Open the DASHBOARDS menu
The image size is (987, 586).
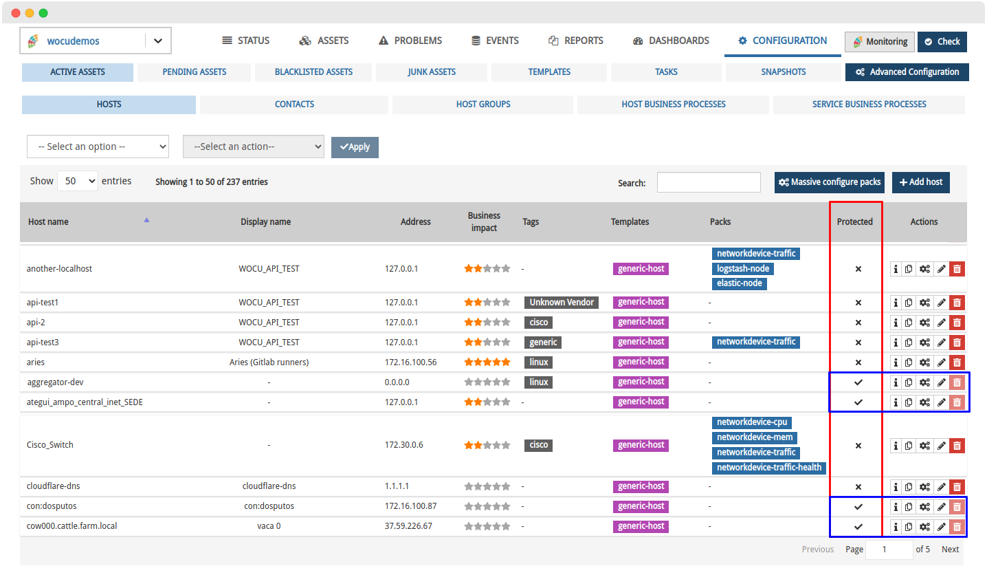671,41
